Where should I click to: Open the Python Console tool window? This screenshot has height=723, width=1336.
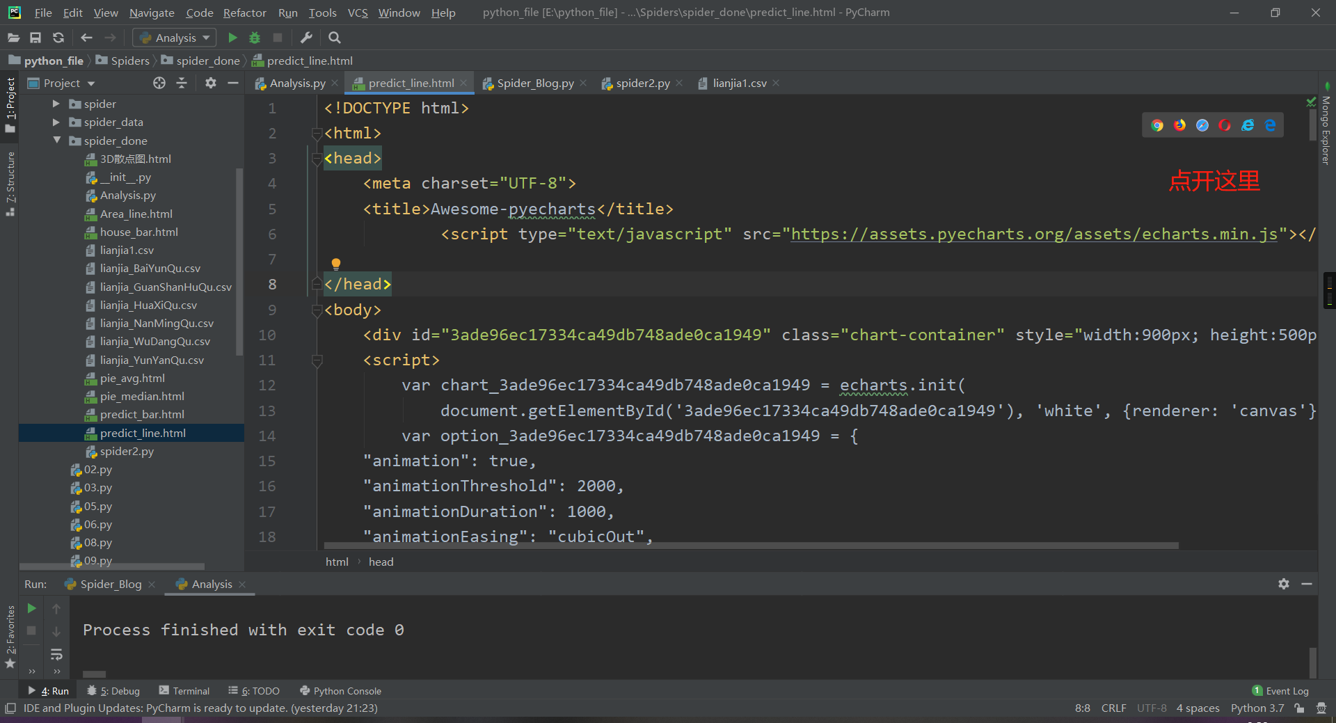(x=340, y=691)
